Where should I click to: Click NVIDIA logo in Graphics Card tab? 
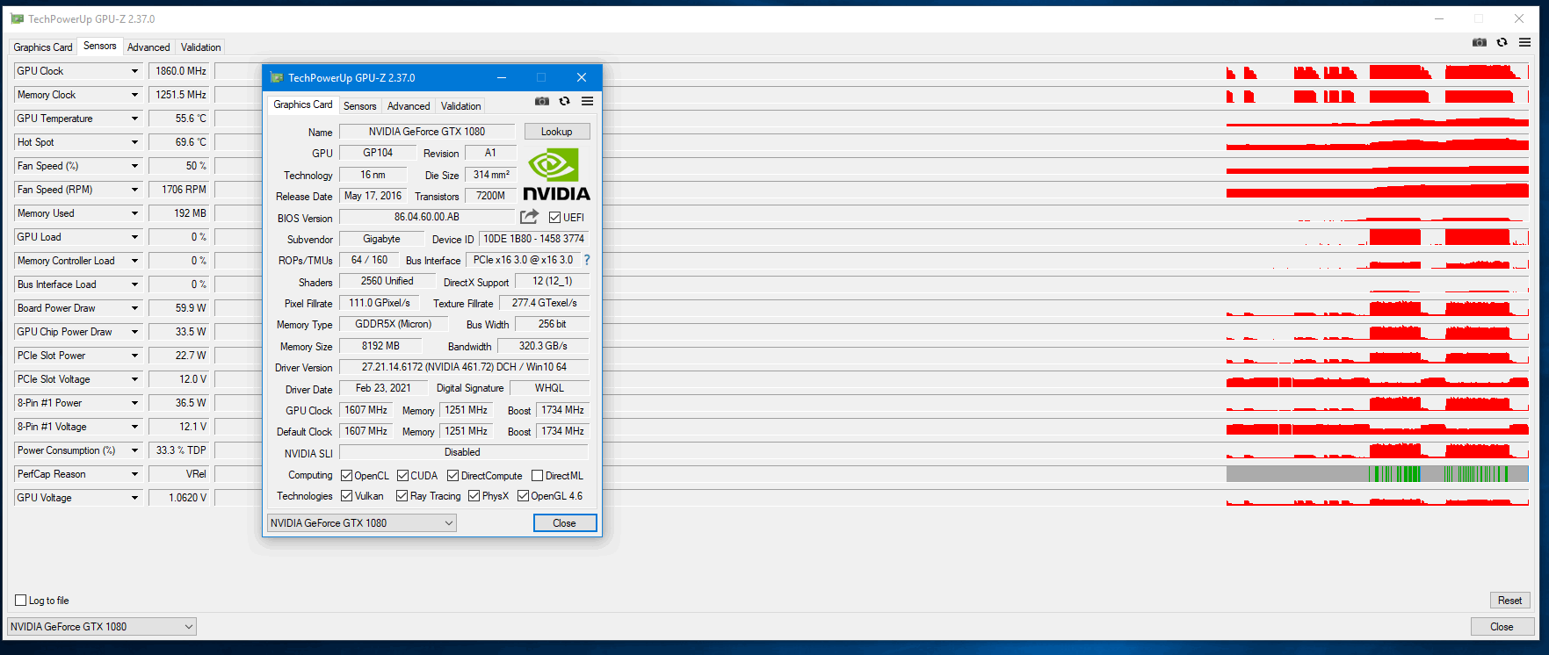(x=556, y=175)
